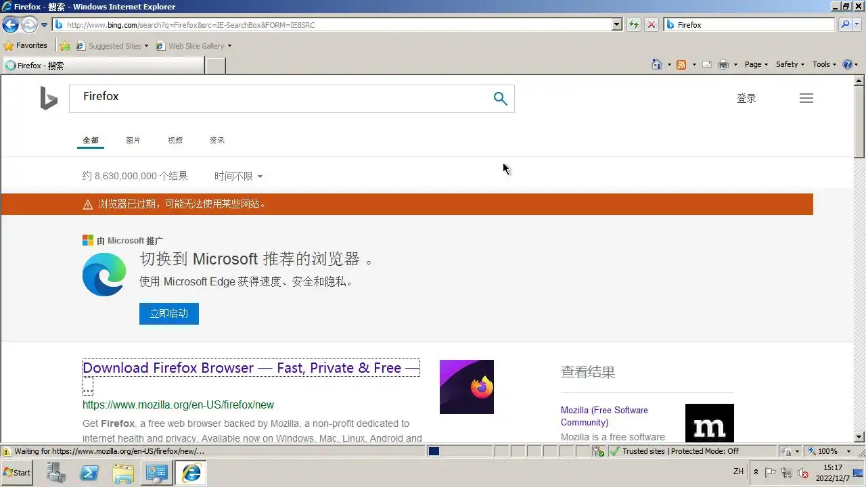
Task: Click the status bar security report icon
Action: pyautogui.click(x=599, y=451)
